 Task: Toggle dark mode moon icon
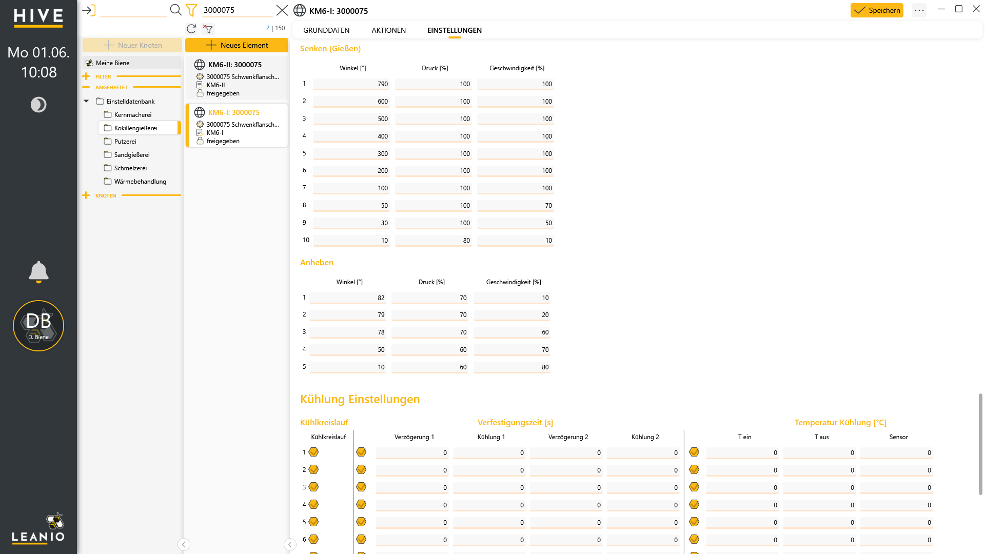pyautogui.click(x=38, y=105)
